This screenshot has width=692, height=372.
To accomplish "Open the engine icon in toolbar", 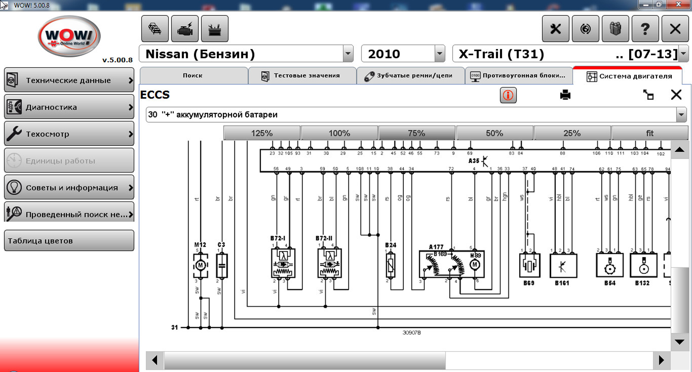I will pyautogui.click(x=185, y=29).
